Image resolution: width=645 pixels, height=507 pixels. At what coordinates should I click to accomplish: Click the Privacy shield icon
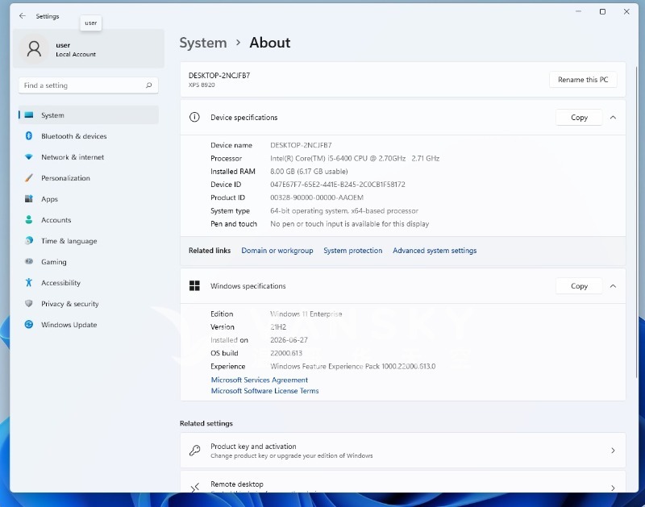coord(29,303)
